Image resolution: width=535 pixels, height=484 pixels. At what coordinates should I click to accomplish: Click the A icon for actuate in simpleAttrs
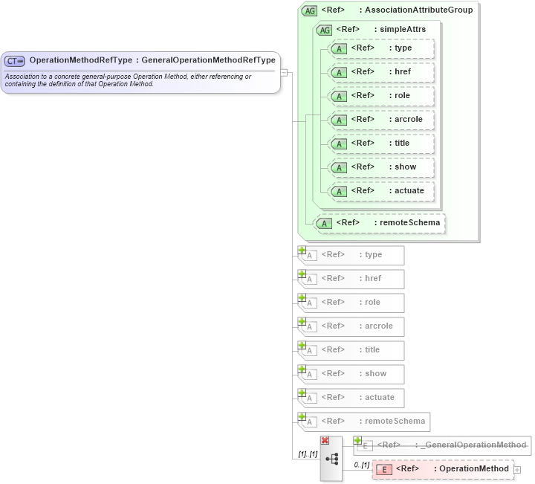click(x=339, y=192)
